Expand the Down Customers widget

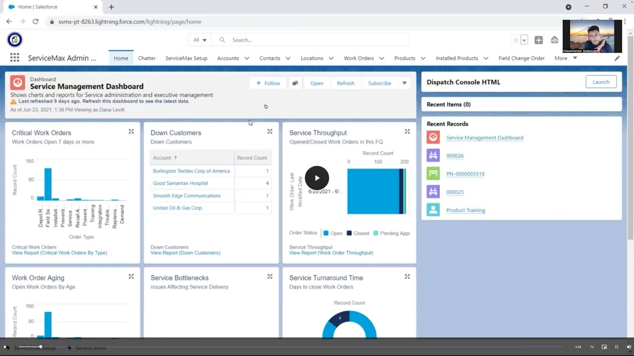pos(270,132)
